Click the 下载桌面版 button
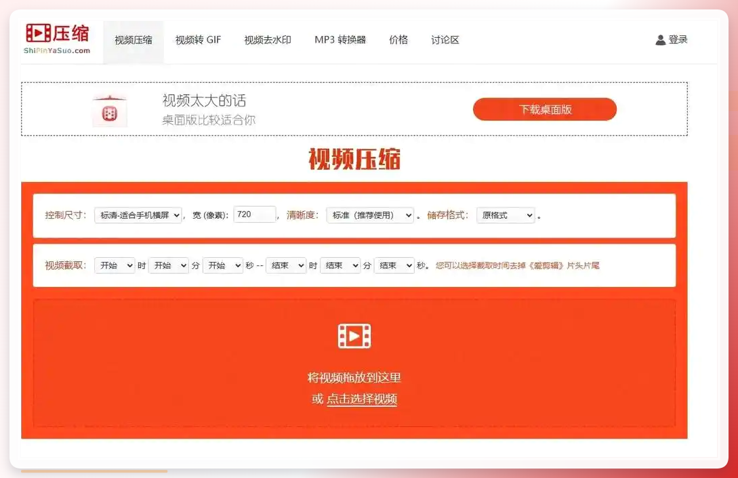The image size is (738, 478). 545,110
